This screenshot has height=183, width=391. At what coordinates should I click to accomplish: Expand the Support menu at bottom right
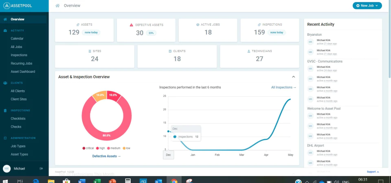373,172
